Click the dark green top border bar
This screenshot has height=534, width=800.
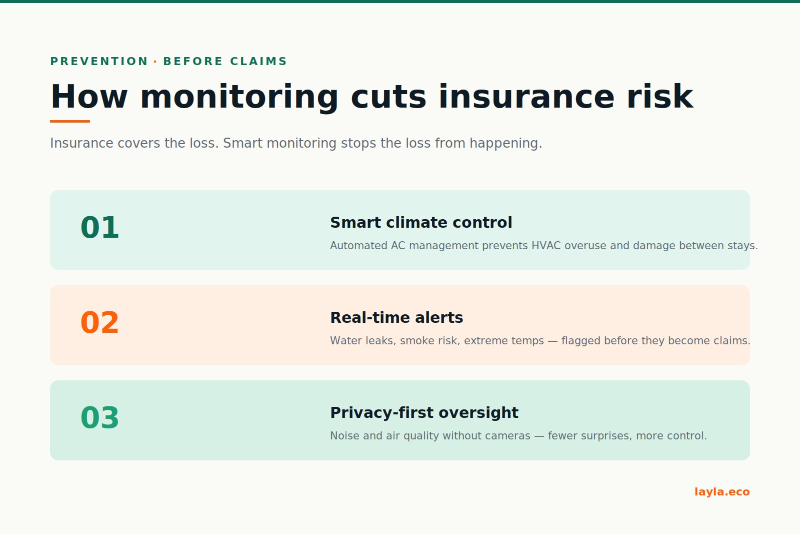400,2
